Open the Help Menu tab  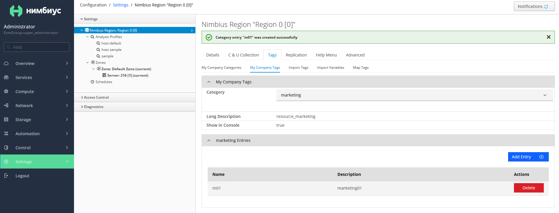coord(326,55)
